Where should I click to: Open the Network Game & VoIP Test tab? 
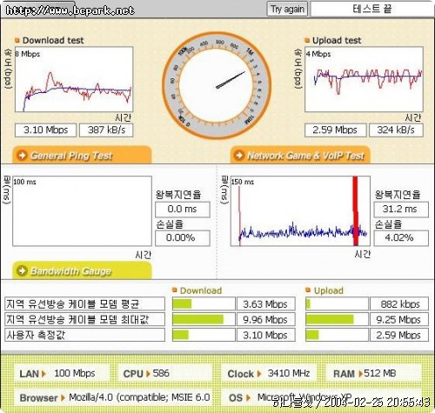300,156
